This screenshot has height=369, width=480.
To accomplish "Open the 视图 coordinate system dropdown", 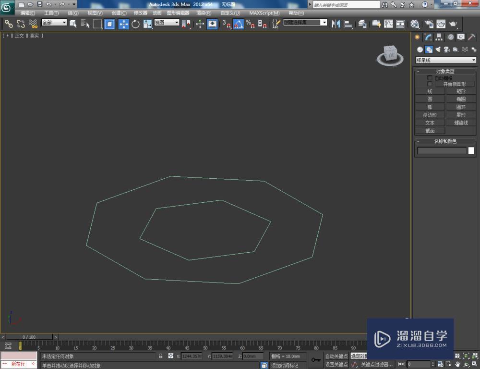I will [x=167, y=24].
